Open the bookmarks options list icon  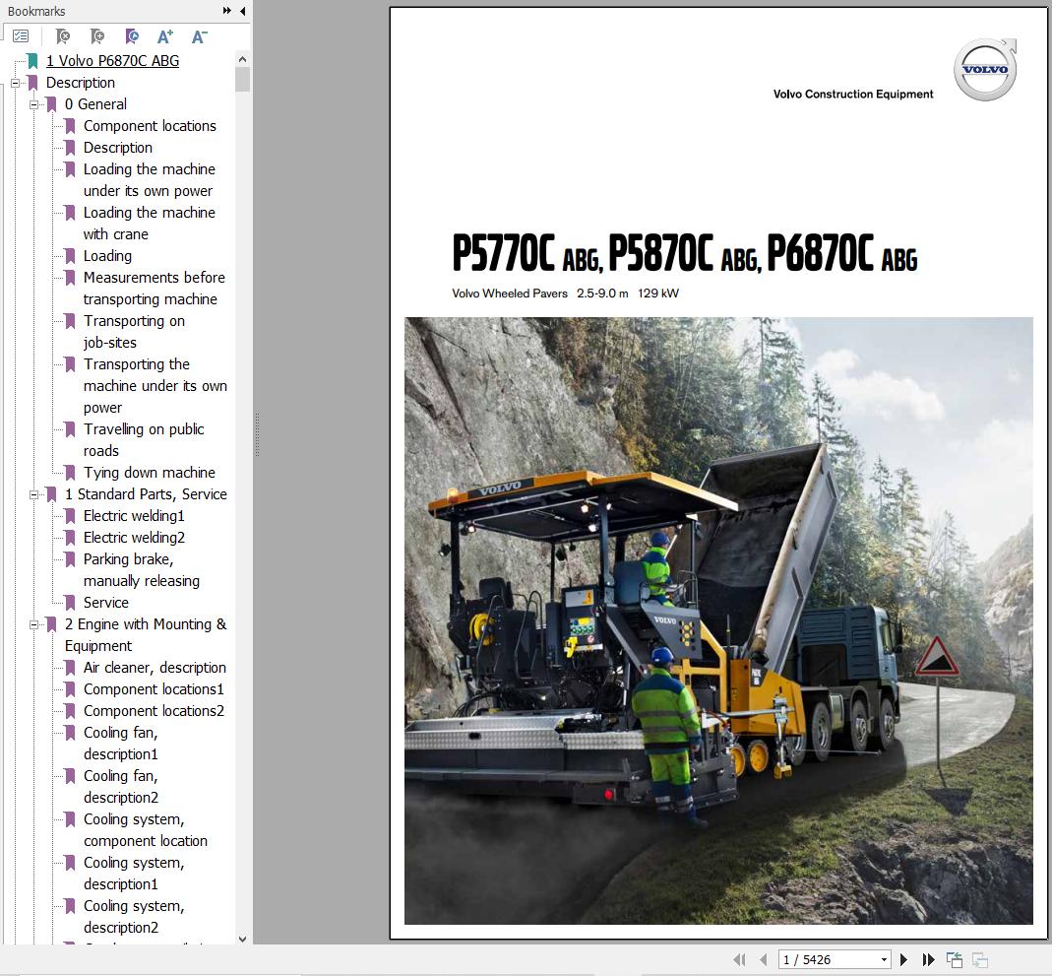21,36
